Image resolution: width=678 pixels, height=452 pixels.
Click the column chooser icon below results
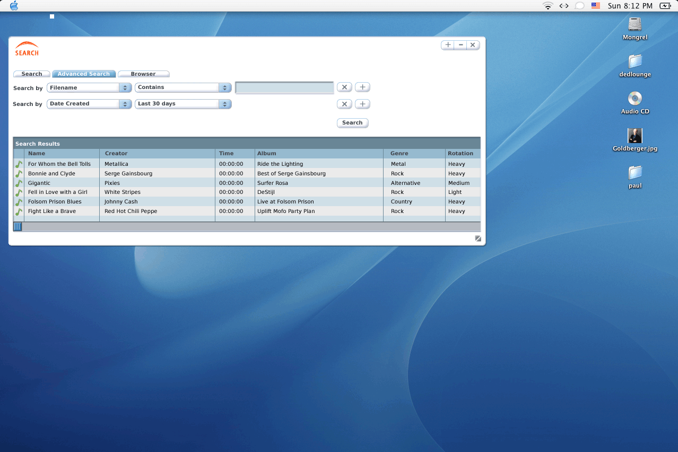(x=18, y=227)
